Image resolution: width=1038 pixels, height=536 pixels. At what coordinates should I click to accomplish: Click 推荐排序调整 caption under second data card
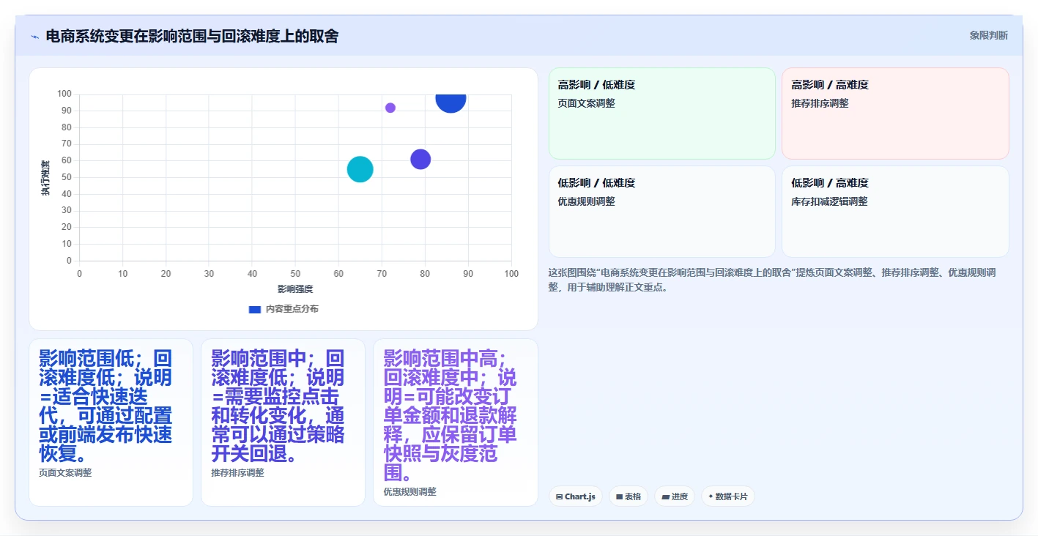coord(237,473)
